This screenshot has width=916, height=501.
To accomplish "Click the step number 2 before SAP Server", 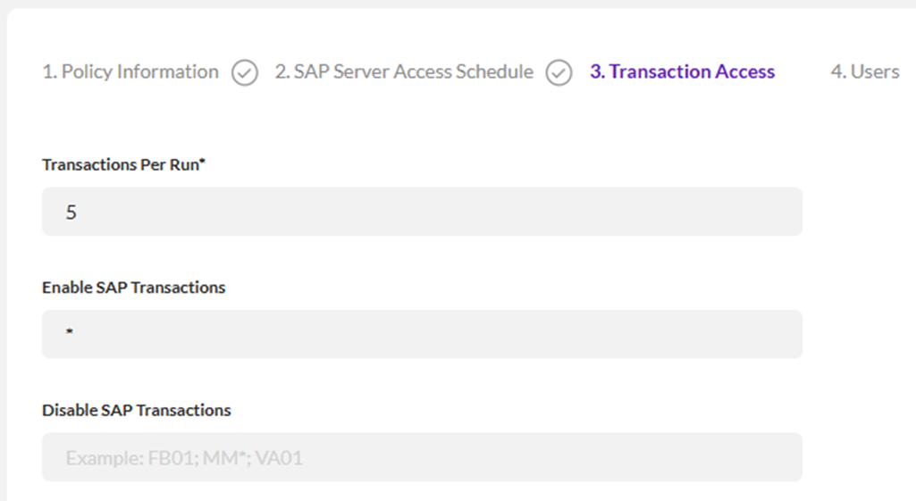I will pos(281,71).
